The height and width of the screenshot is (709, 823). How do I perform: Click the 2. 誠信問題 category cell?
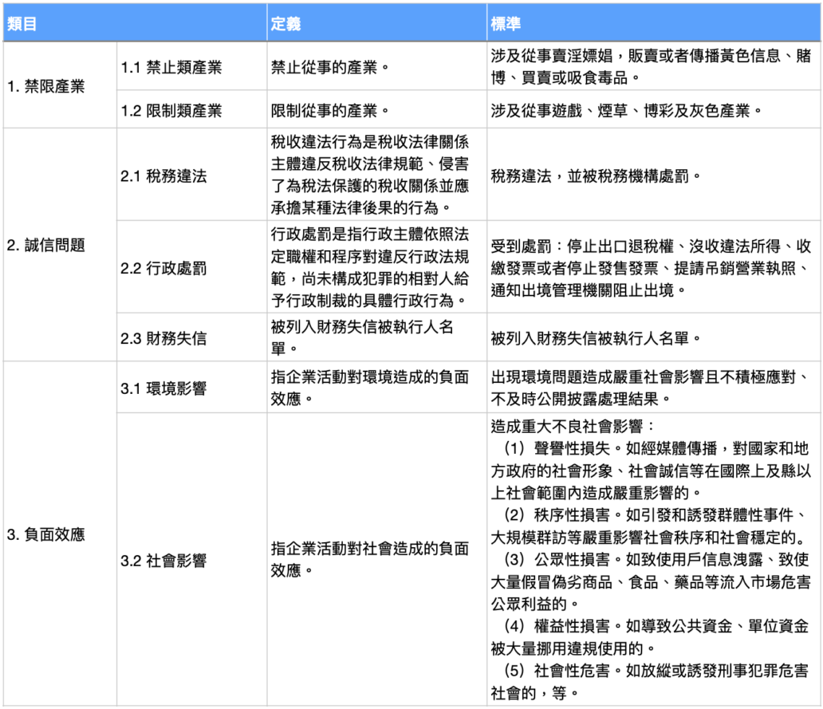click(x=46, y=245)
